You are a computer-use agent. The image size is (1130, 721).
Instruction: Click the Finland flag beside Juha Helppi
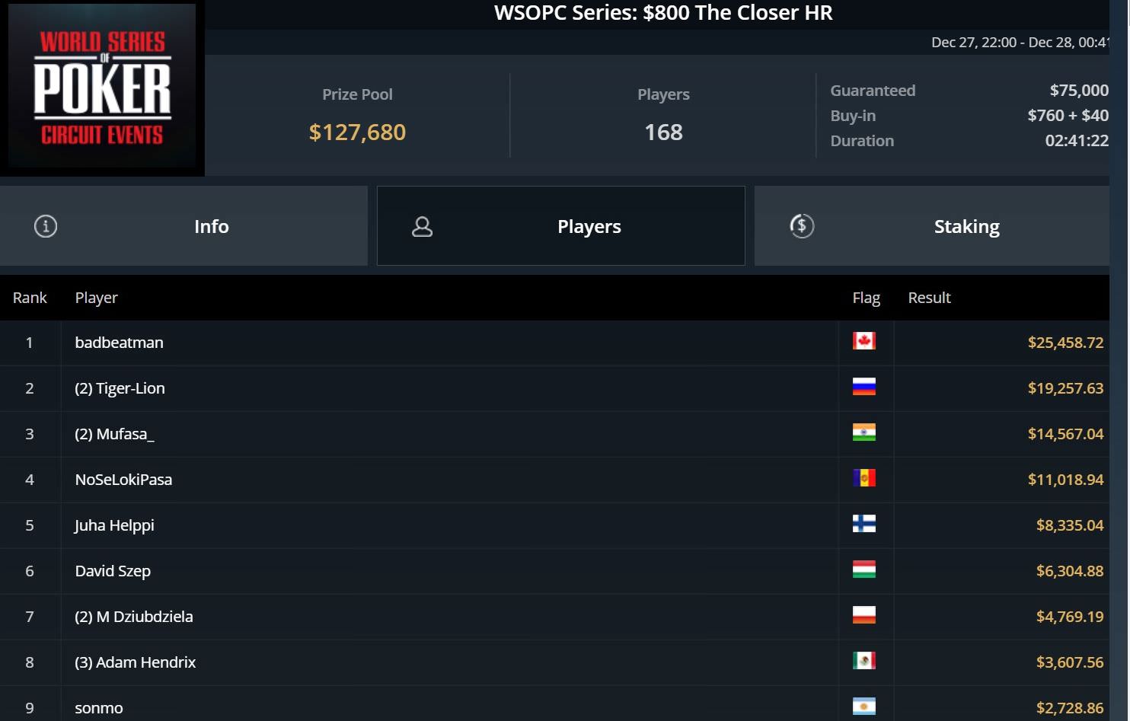pos(864,524)
